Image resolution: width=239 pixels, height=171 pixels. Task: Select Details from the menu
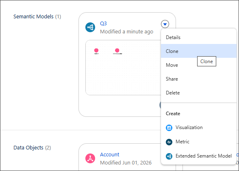click(199, 37)
